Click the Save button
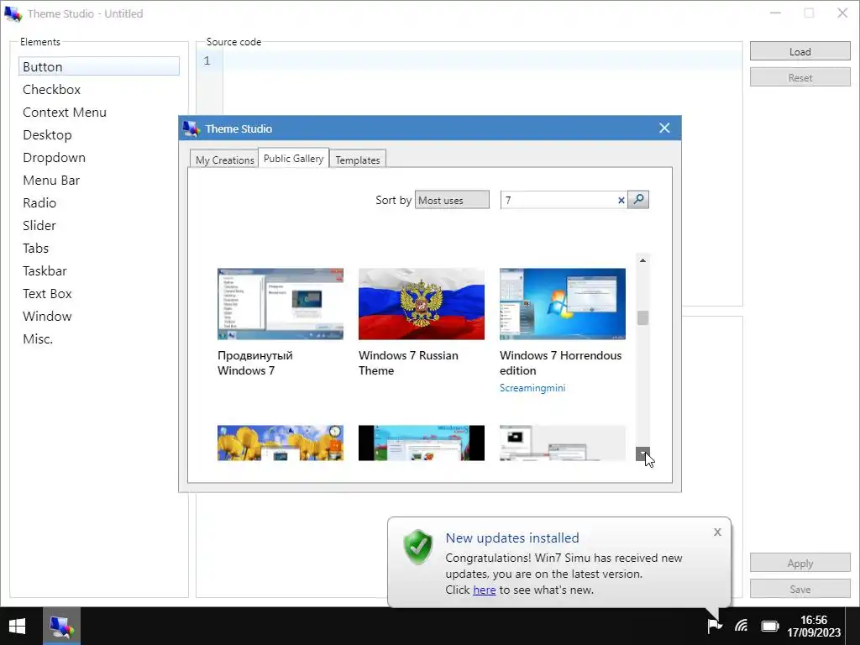The height and width of the screenshot is (645, 860). pyautogui.click(x=800, y=589)
